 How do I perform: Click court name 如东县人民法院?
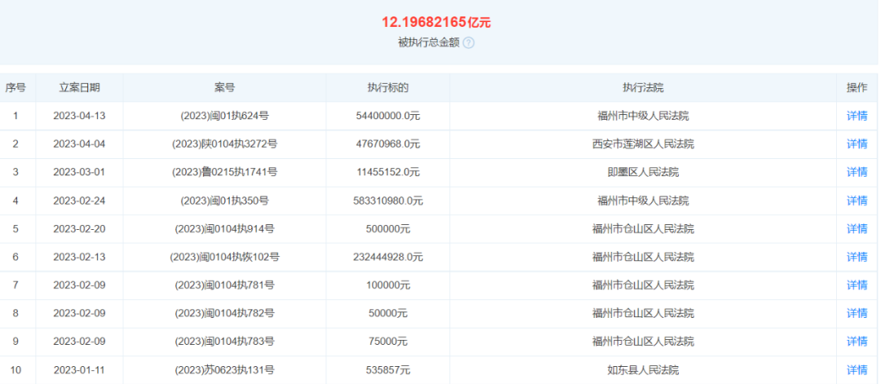643,370
